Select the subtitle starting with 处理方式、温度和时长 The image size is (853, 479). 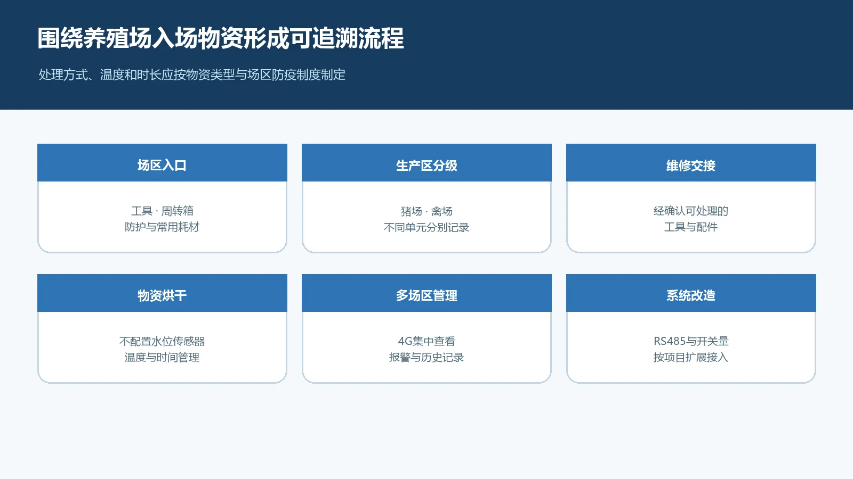pyautogui.click(x=192, y=75)
